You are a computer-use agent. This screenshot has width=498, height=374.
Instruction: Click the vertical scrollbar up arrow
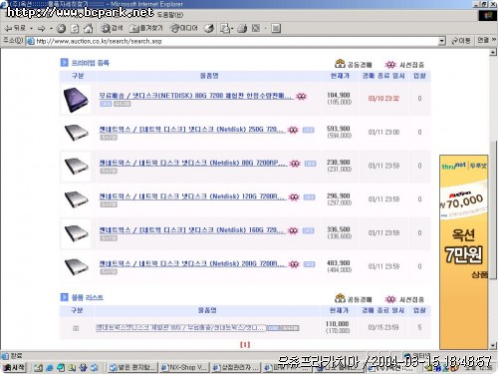click(x=493, y=52)
